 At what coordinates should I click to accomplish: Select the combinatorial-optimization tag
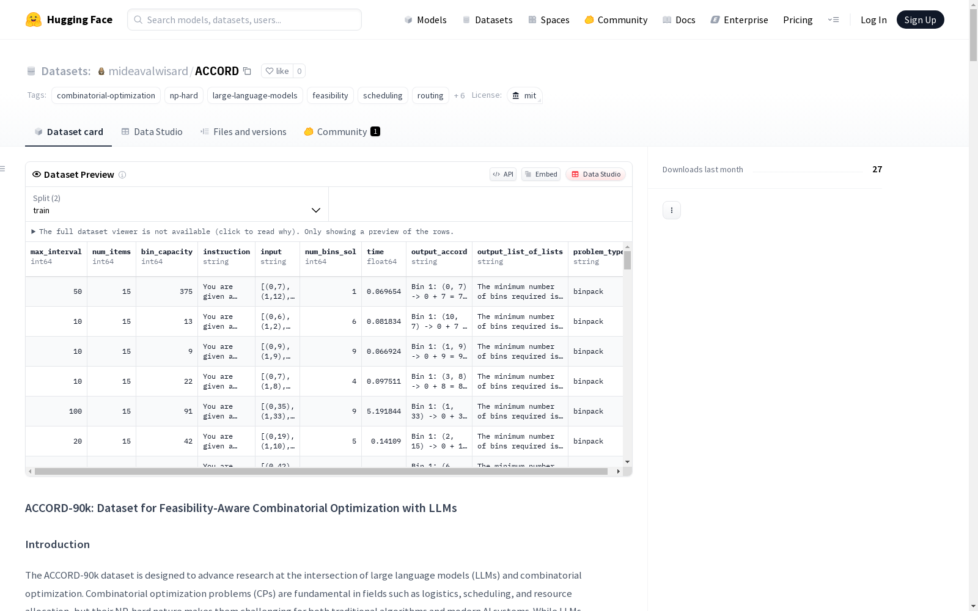(106, 95)
